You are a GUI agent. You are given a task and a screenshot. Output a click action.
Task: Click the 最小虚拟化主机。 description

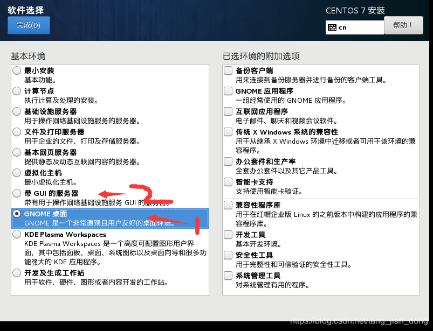tap(51, 182)
